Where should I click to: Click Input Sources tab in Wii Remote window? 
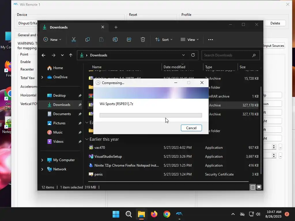274,46
